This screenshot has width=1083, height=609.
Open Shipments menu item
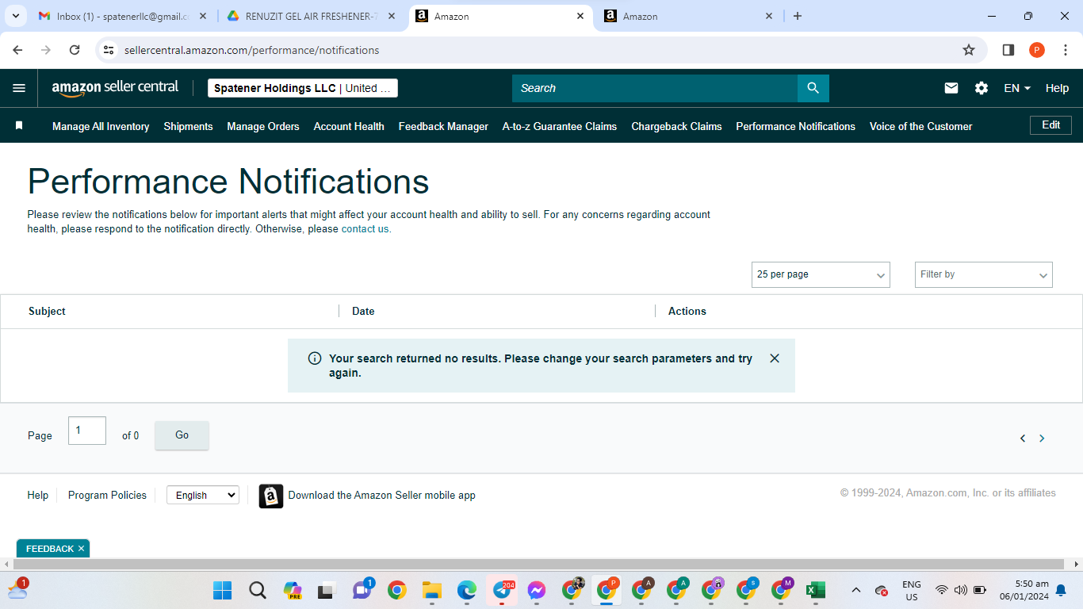(188, 126)
